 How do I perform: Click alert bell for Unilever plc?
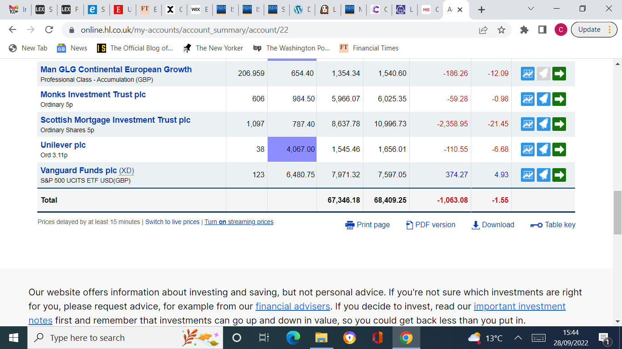pos(543,149)
